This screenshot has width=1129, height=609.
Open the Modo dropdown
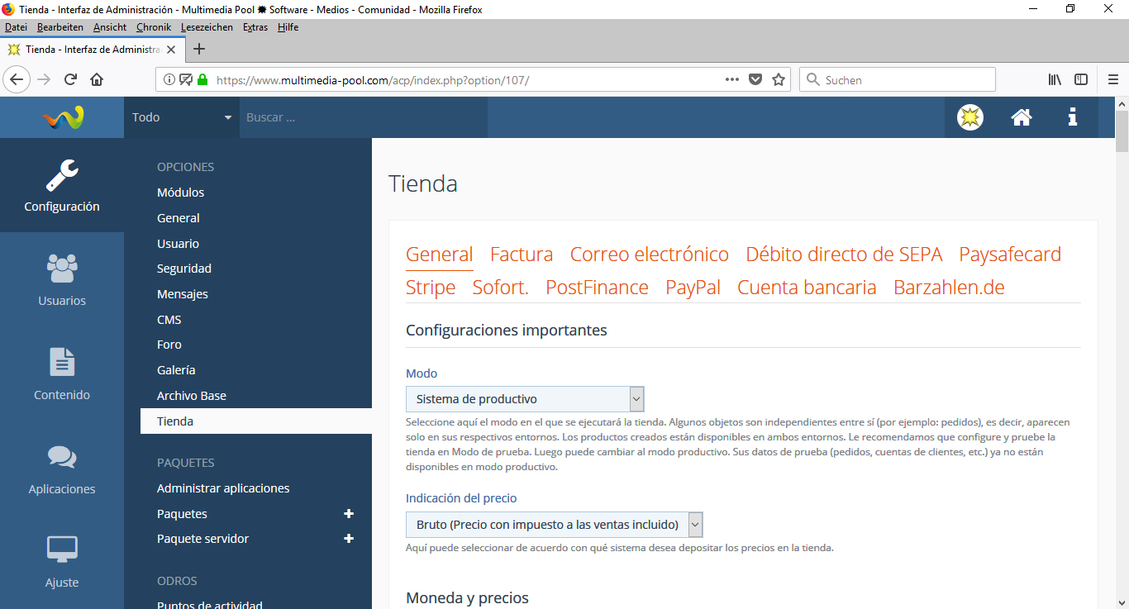[524, 399]
